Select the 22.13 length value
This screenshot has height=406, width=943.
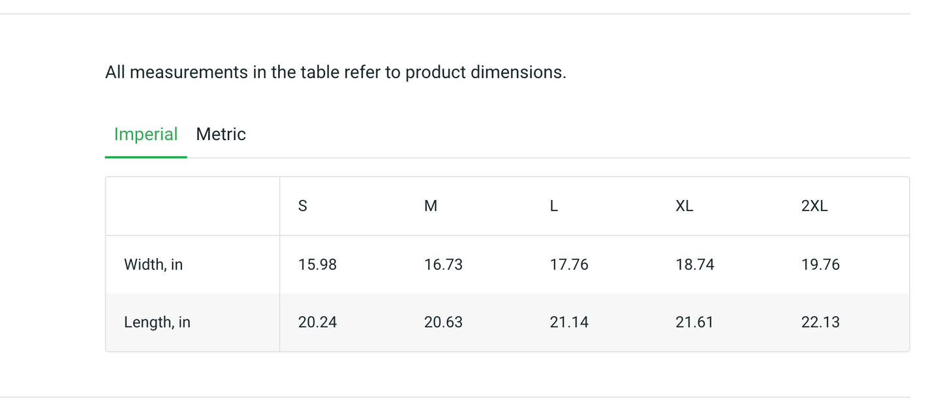pos(820,322)
